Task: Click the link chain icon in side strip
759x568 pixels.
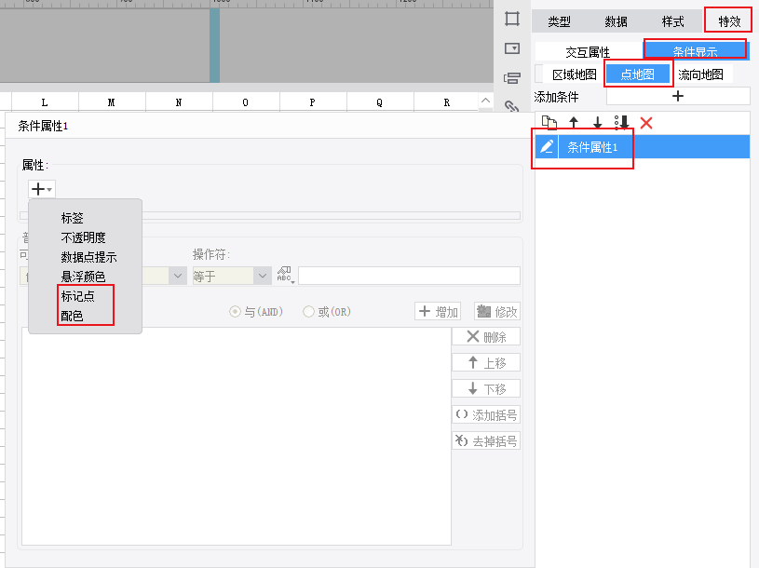Action: click(511, 106)
